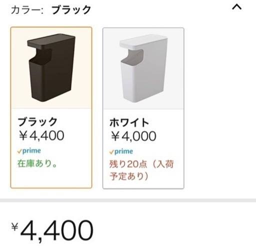Click the large ￥4,400 main price
Screen dimensions: 256x250
(x=52, y=230)
